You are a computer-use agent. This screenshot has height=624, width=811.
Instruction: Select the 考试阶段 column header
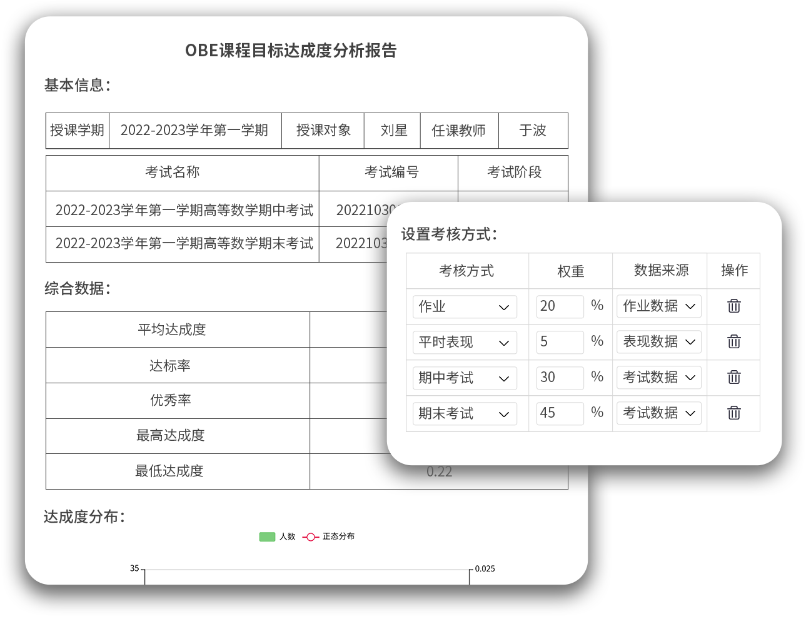(x=515, y=172)
